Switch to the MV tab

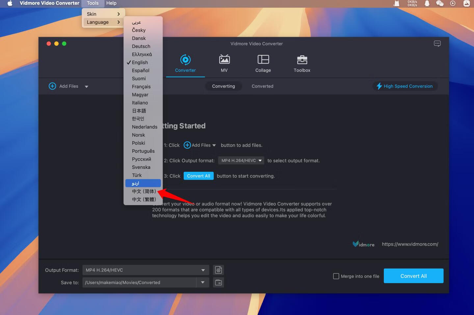(224, 64)
